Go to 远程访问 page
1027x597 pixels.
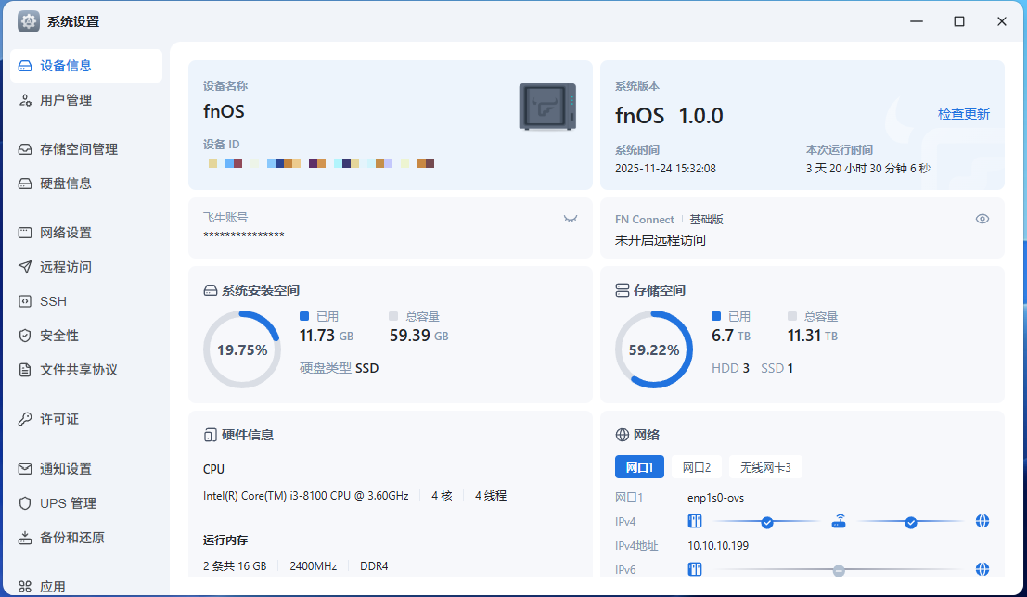tap(85, 266)
